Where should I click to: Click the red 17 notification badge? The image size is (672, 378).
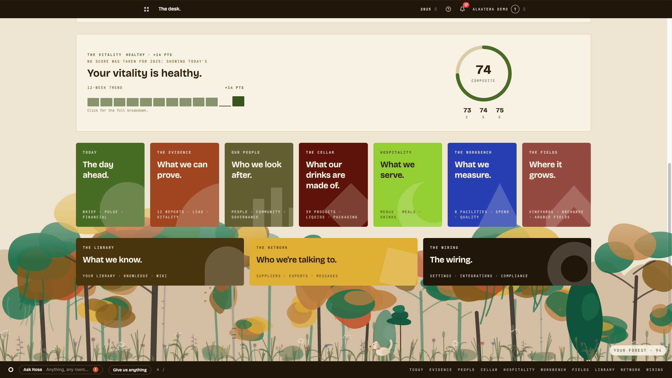click(466, 5)
